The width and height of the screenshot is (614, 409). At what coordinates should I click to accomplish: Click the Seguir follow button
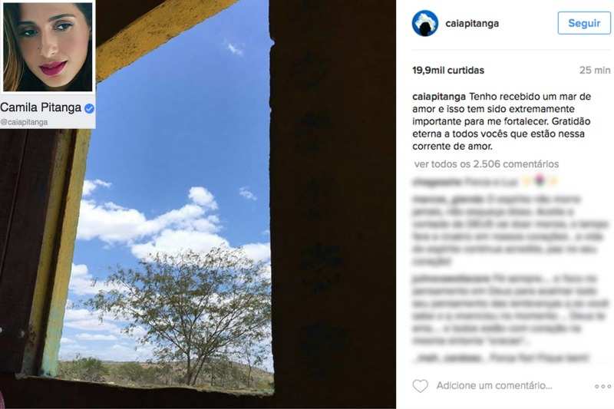(x=584, y=23)
